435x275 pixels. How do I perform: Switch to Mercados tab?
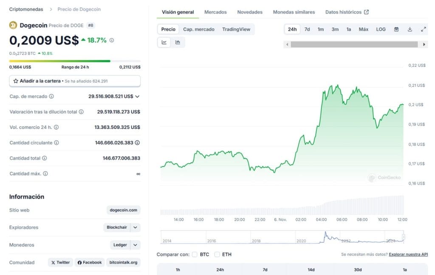pos(215,12)
